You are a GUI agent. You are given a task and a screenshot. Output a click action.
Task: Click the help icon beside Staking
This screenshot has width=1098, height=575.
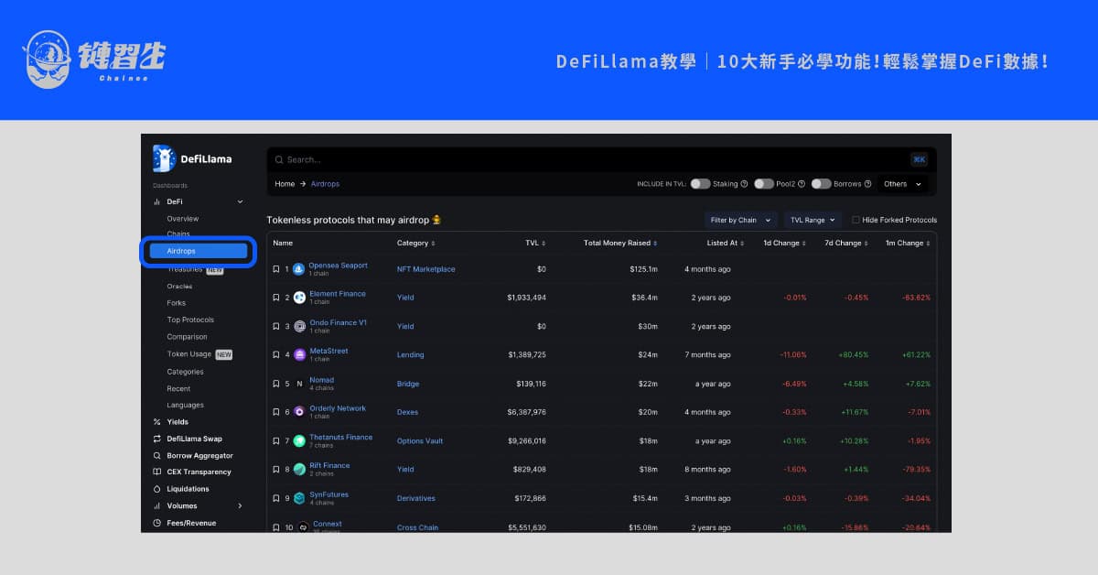[744, 184]
